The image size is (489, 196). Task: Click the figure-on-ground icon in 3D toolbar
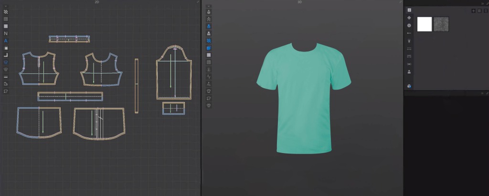(209, 84)
